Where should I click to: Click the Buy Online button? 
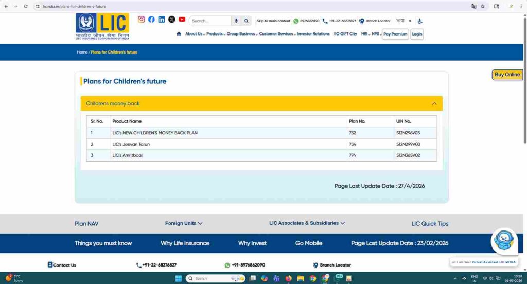click(507, 75)
